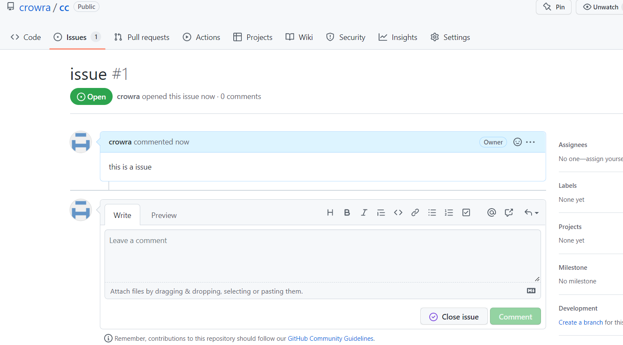The height and width of the screenshot is (345, 623).
Task: Go to repository Settings tab
Action: (x=450, y=37)
